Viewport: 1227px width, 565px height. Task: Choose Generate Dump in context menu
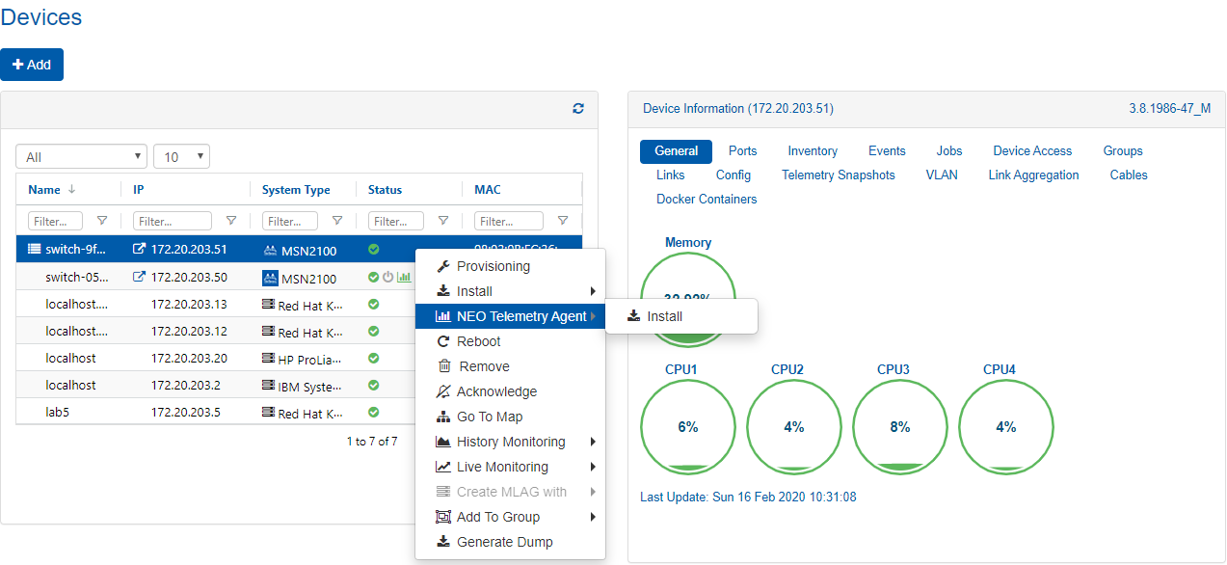[x=504, y=542]
